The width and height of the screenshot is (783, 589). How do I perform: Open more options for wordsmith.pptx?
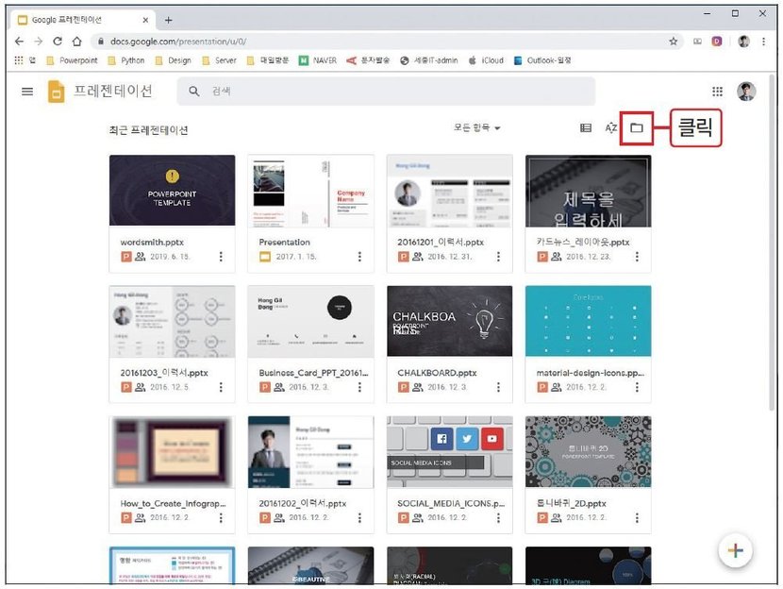(x=221, y=257)
